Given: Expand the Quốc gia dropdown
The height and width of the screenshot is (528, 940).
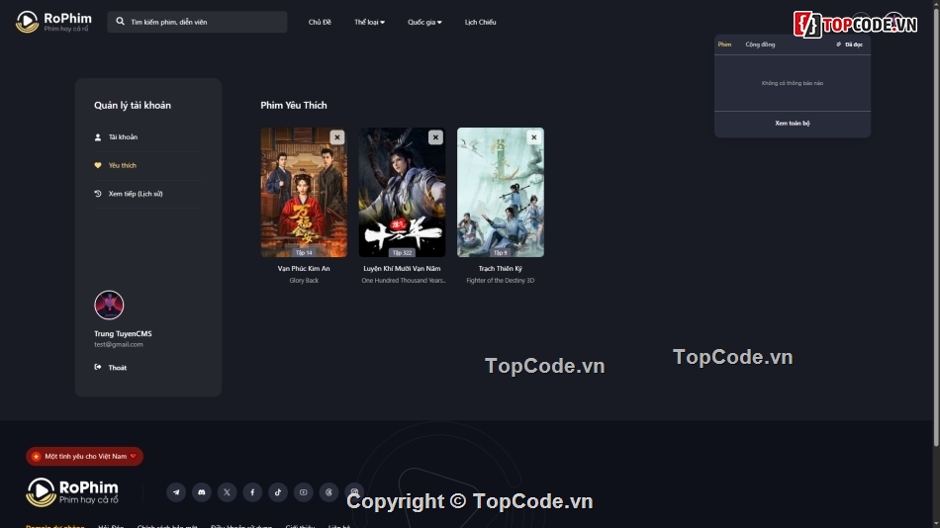Looking at the screenshot, I should (x=424, y=22).
